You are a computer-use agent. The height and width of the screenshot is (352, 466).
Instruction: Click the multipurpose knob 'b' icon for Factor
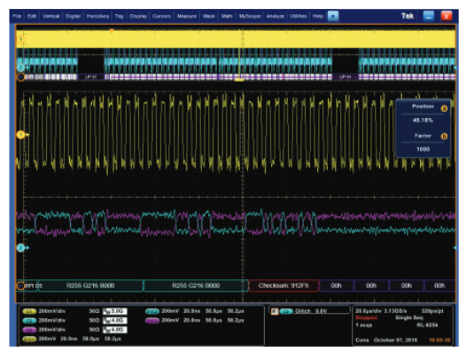click(444, 137)
